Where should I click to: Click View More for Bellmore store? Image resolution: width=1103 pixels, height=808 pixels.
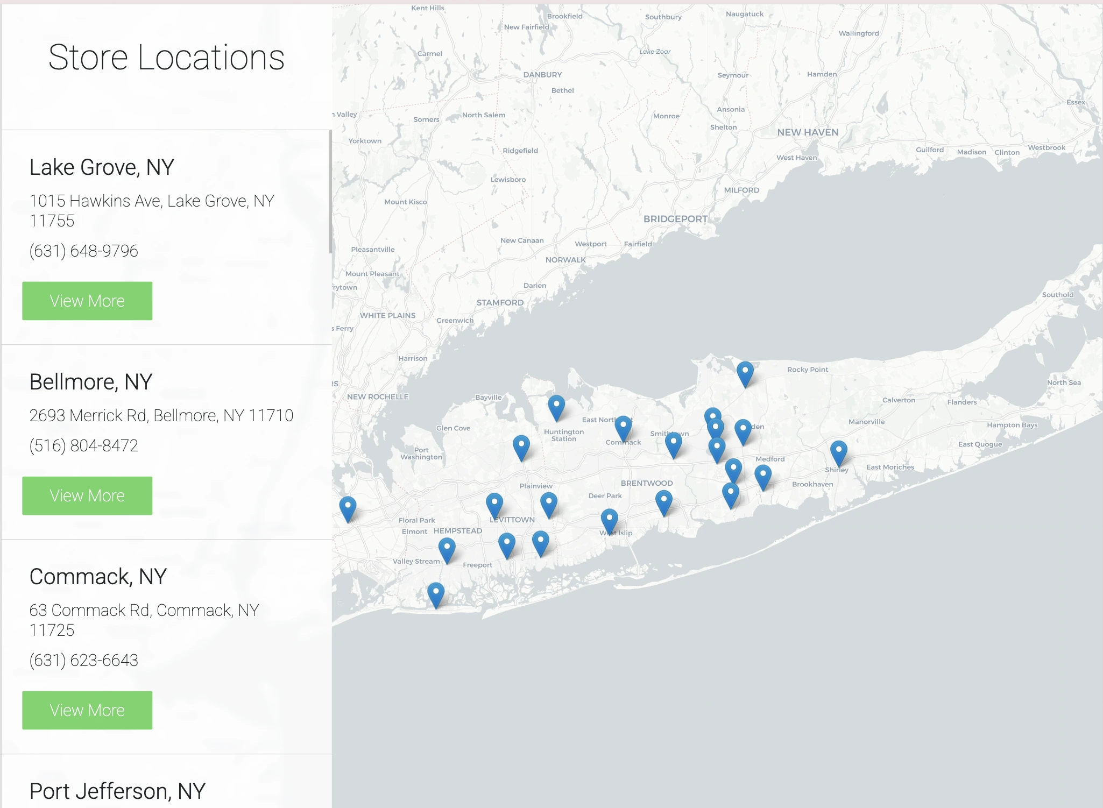87,495
